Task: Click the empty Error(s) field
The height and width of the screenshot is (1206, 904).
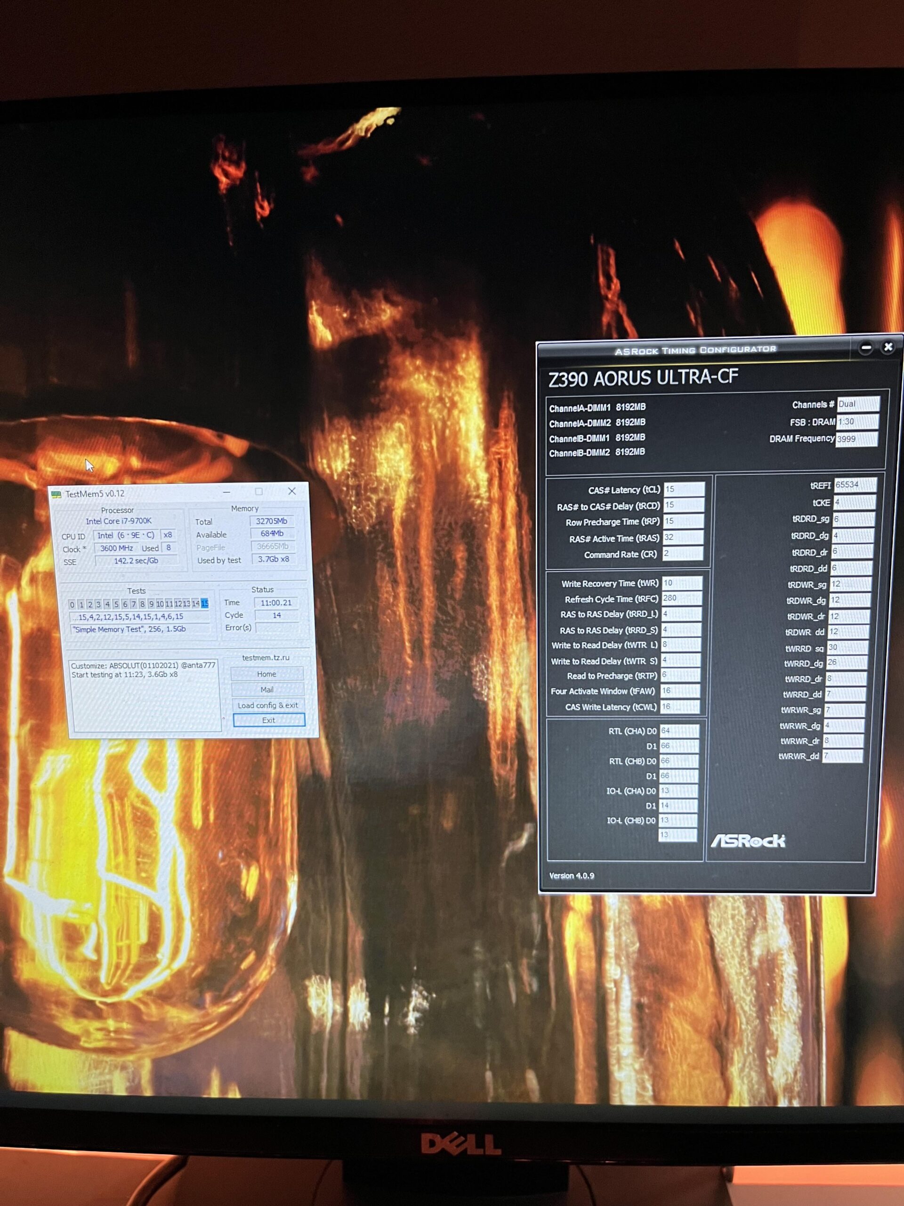Action: point(277,627)
